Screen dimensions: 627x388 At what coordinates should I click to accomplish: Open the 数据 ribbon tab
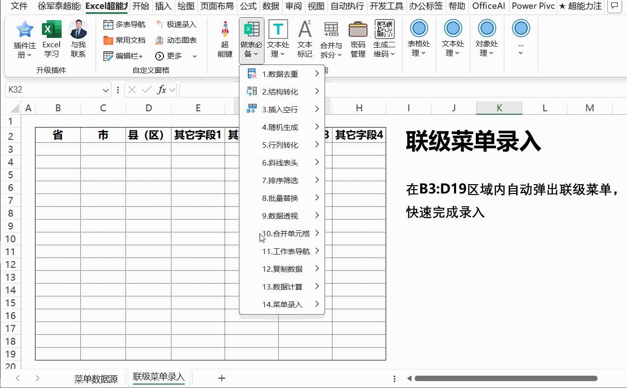[271, 6]
